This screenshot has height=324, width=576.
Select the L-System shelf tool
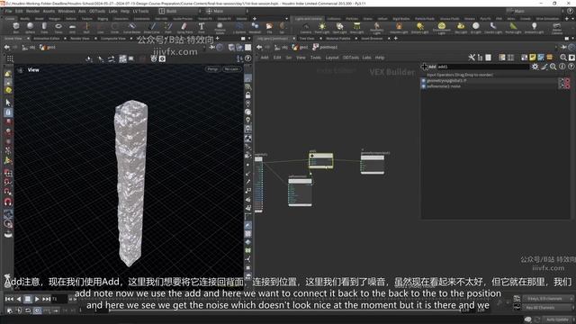click(239, 28)
